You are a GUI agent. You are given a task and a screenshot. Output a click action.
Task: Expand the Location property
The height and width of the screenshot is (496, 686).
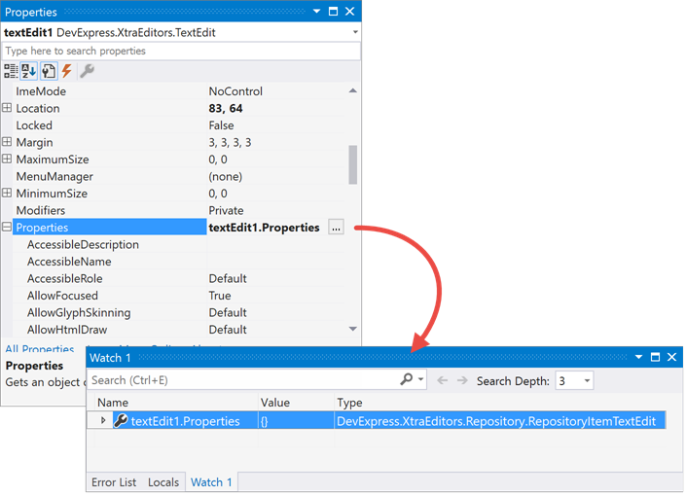pyautogui.click(x=7, y=108)
